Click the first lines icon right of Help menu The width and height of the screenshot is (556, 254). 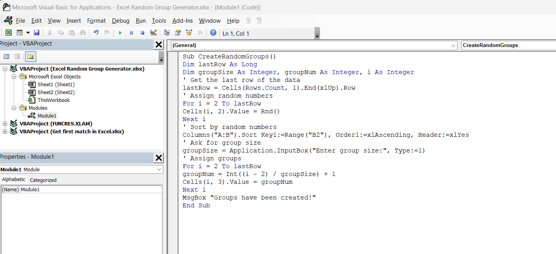(248, 20)
